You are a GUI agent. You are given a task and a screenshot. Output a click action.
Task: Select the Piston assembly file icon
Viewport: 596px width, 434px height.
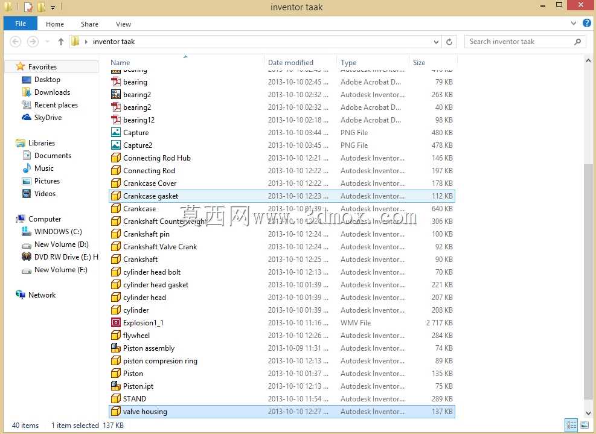(115, 348)
